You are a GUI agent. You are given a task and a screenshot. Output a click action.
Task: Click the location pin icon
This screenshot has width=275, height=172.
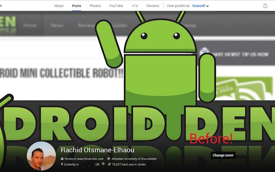pyautogui.click(x=62, y=164)
